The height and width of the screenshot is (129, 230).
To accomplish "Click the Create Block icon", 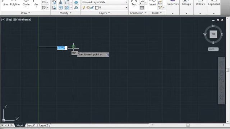I will point(160,2).
